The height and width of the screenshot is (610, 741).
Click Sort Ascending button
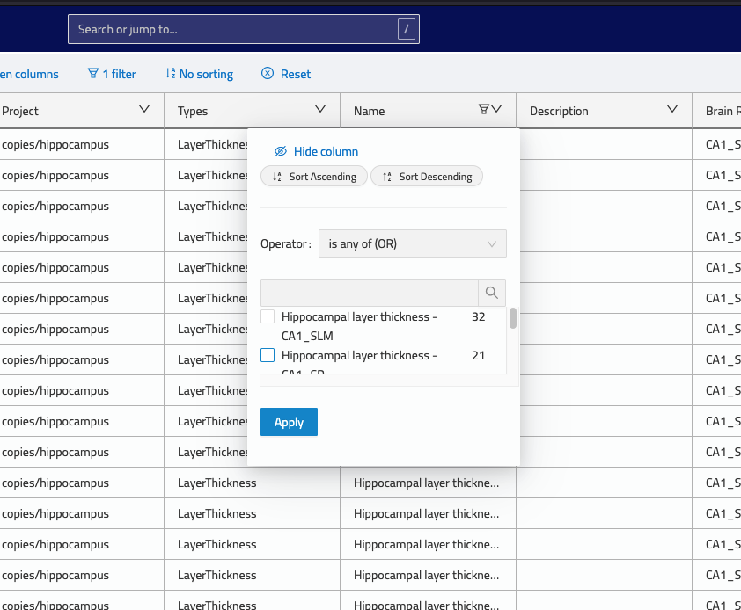pyautogui.click(x=314, y=176)
